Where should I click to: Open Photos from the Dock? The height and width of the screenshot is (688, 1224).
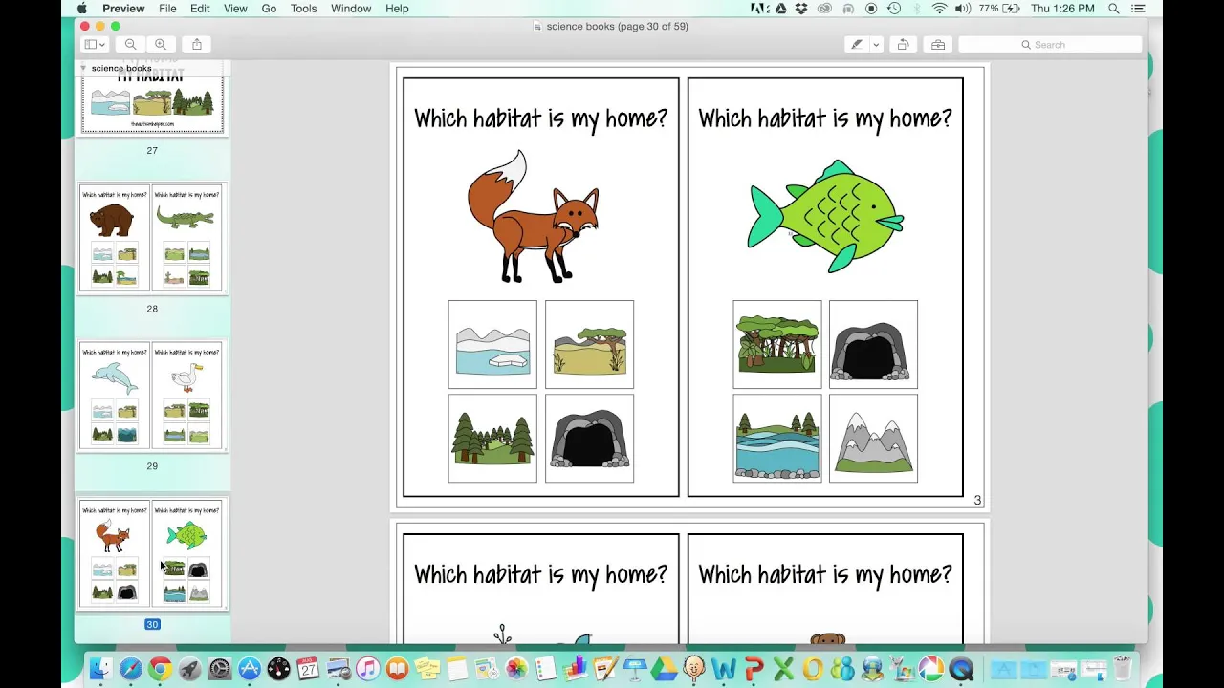516,669
